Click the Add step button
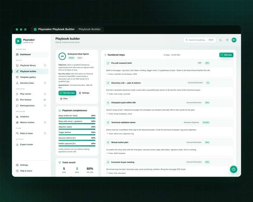 226,55
